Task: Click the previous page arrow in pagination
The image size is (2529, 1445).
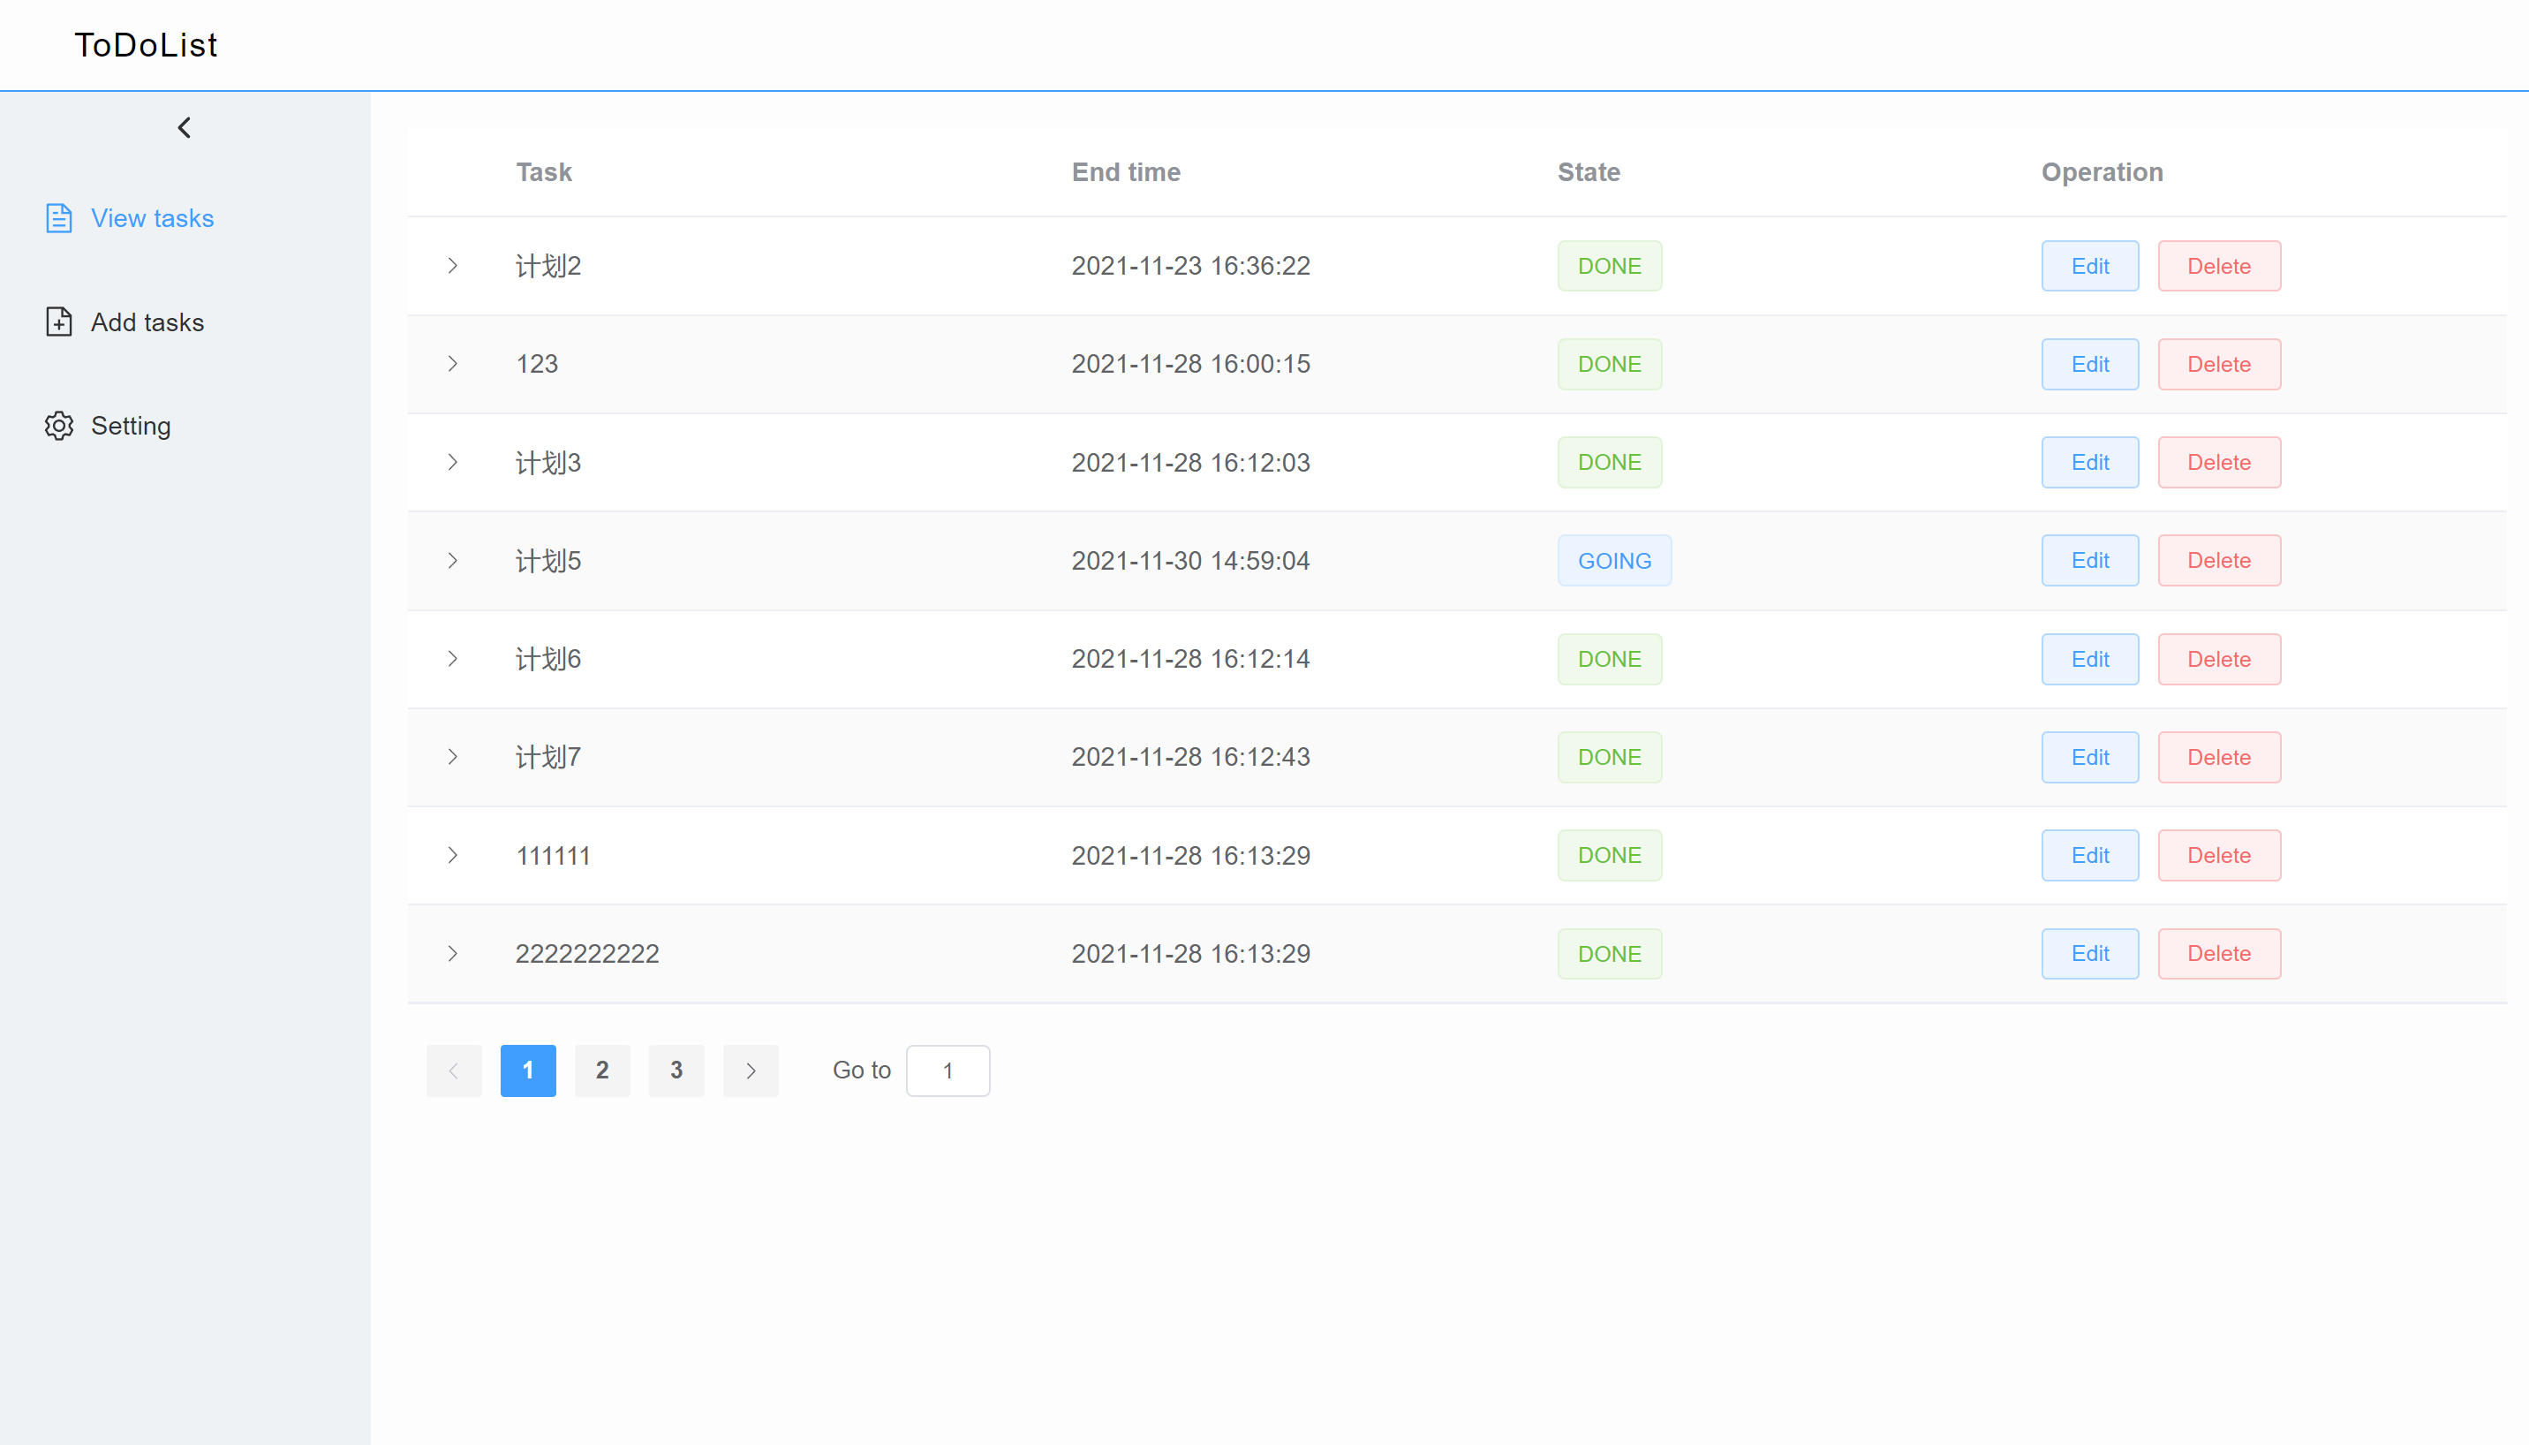Action: (x=453, y=1070)
